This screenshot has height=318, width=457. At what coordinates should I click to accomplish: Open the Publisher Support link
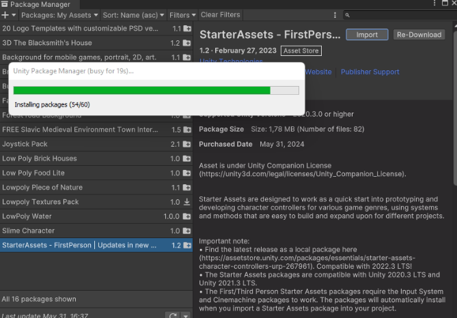click(x=370, y=72)
